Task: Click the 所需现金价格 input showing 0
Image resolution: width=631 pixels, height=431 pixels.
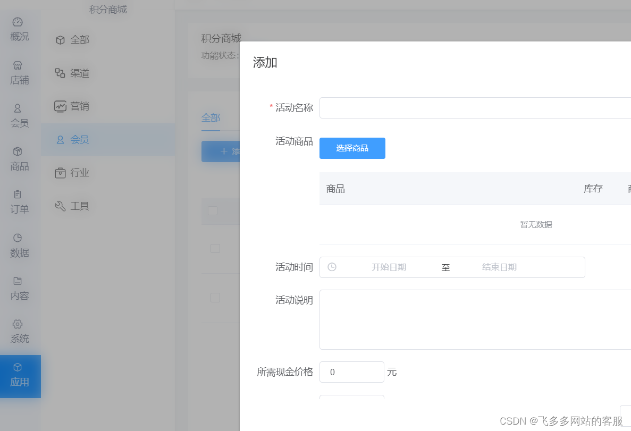Action: pyautogui.click(x=352, y=372)
